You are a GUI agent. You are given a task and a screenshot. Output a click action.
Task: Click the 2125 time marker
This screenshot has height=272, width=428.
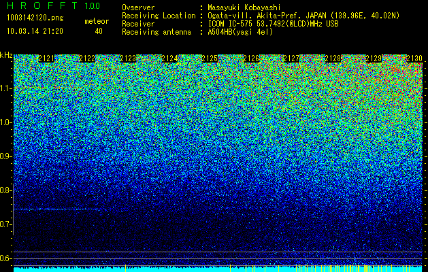210,58
